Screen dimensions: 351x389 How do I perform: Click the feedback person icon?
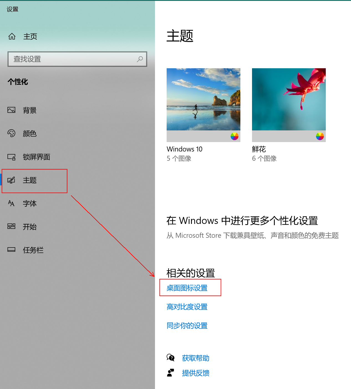point(171,373)
